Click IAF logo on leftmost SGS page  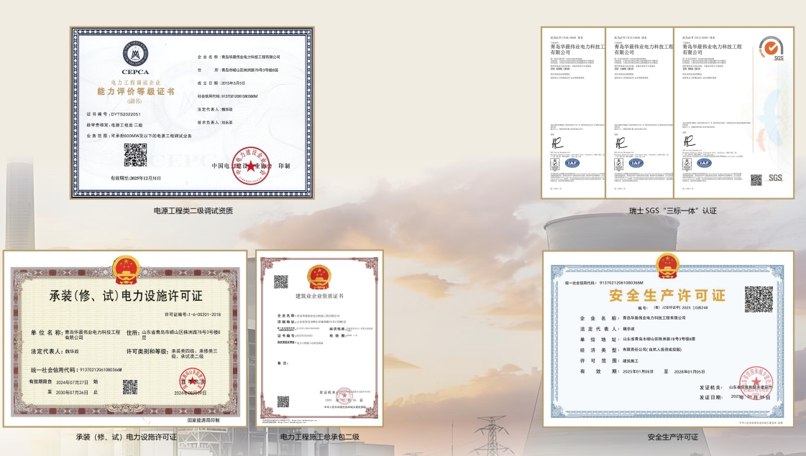572,163
